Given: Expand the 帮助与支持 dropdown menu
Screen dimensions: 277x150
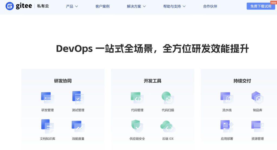Looking at the screenshot, I should click(x=174, y=6).
